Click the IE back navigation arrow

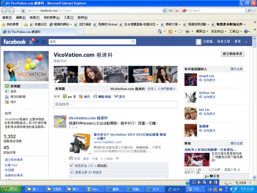click(x=4, y=11)
